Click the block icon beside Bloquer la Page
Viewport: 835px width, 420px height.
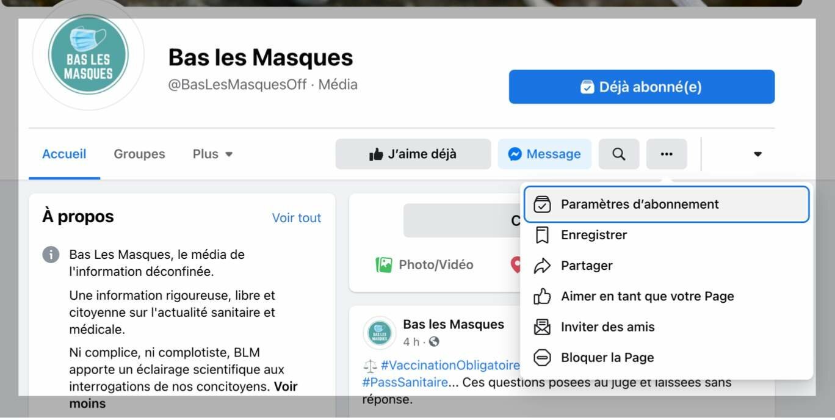[542, 358]
